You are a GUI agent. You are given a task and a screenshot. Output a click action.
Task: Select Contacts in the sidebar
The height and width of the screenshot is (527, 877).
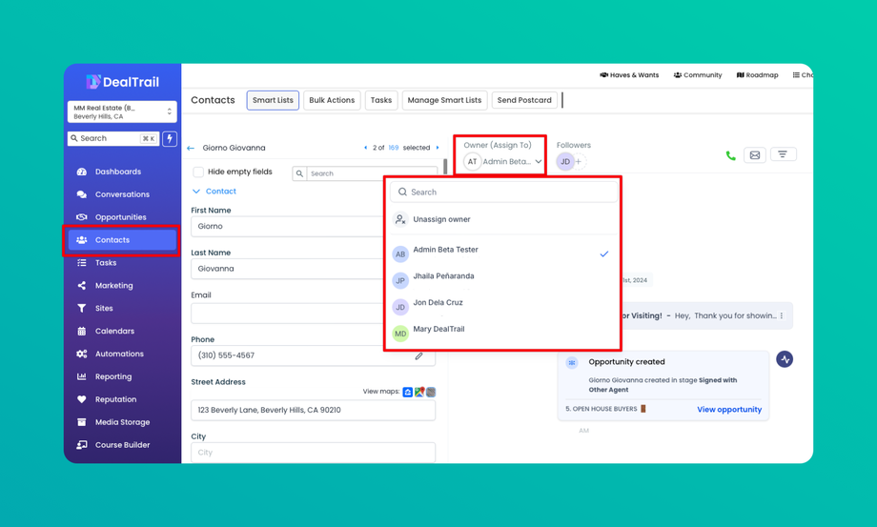click(x=122, y=240)
